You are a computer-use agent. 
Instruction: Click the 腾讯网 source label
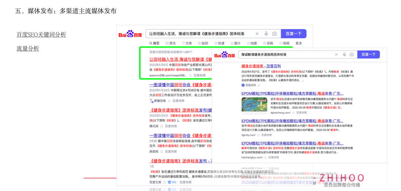tap(154, 126)
